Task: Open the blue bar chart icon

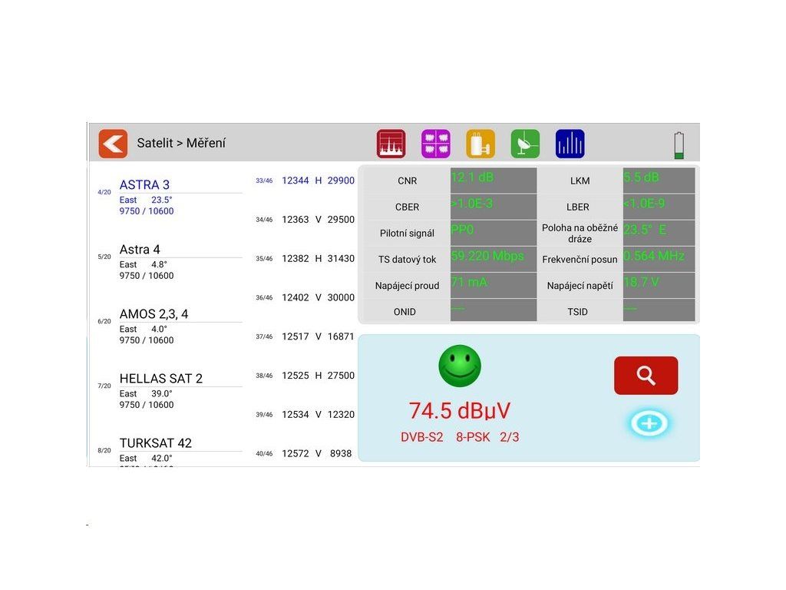Action: pyautogui.click(x=570, y=144)
